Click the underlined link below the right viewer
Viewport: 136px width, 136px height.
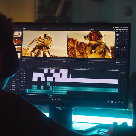112,63
